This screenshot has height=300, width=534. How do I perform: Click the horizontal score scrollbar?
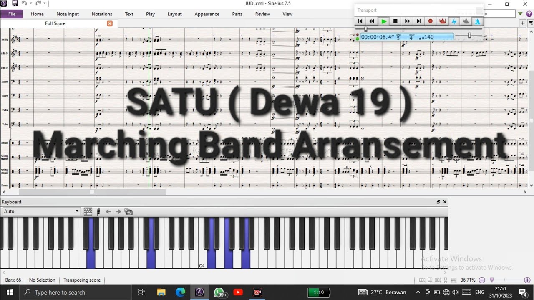pos(92,192)
